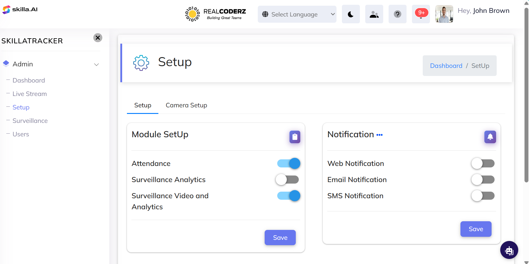
Task: Click the Notification ellipsis options
Action: 379,135
